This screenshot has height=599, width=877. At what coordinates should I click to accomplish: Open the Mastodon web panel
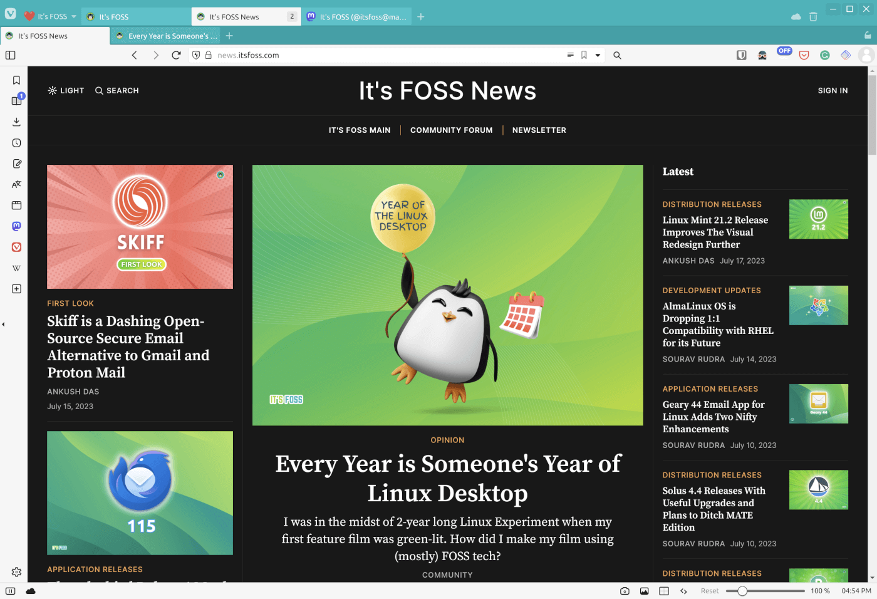pos(16,226)
